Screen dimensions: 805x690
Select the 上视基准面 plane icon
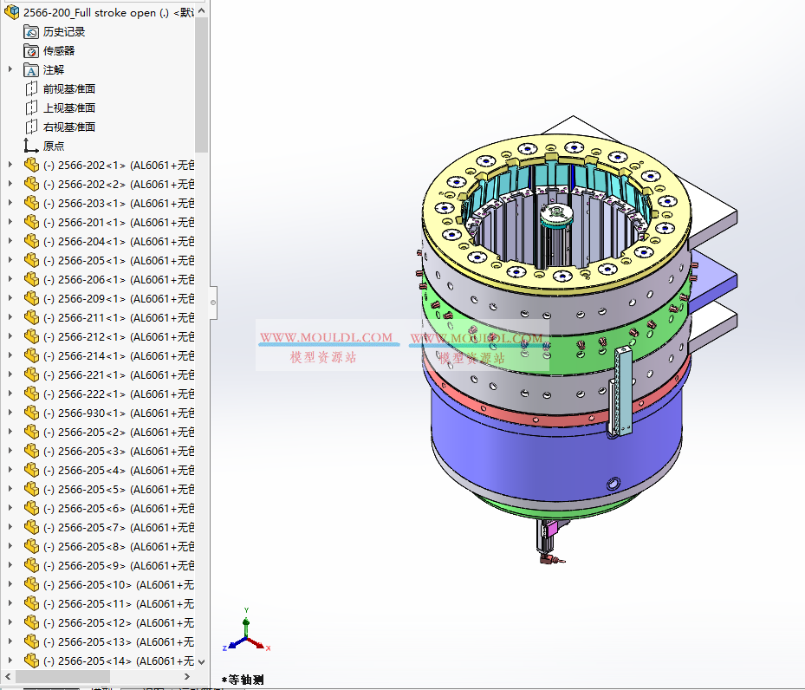[31, 108]
